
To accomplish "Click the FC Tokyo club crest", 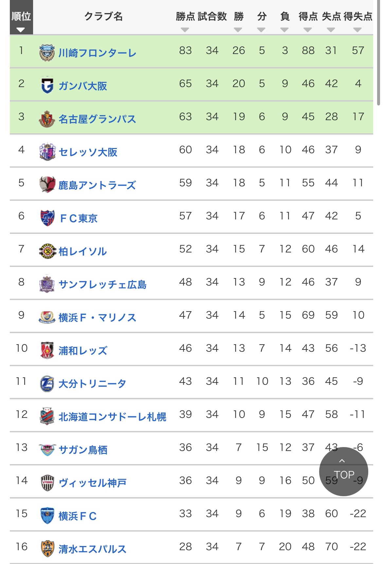I will click(x=47, y=218).
